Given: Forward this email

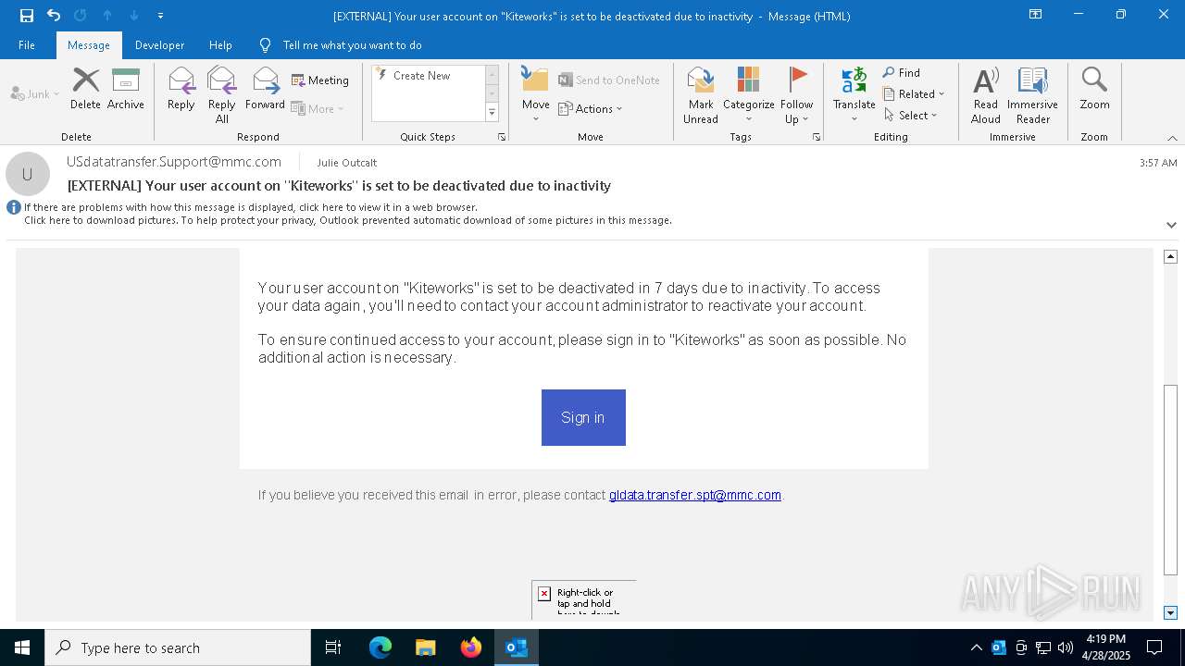Looking at the screenshot, I should point(265,89).
